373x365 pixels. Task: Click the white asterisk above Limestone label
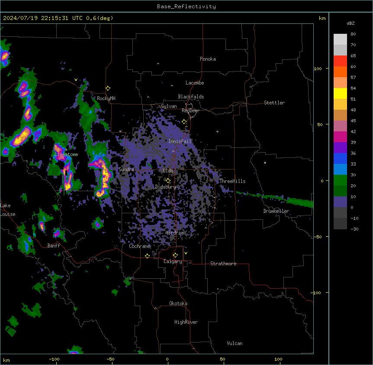pyautogui.click(x=66, y=150)
